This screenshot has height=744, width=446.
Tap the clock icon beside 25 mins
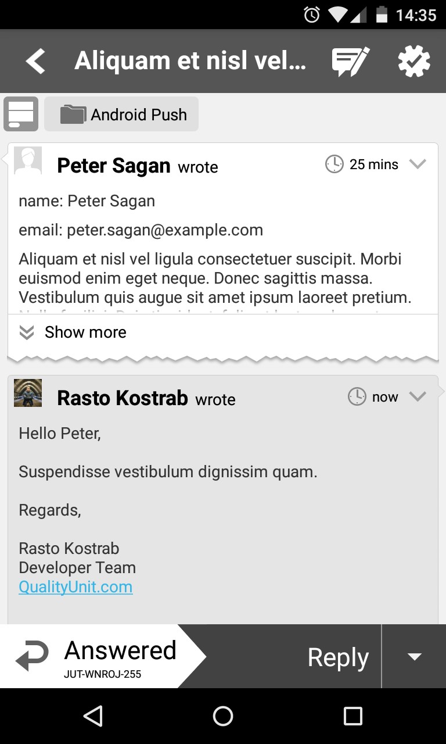point(334,164)
